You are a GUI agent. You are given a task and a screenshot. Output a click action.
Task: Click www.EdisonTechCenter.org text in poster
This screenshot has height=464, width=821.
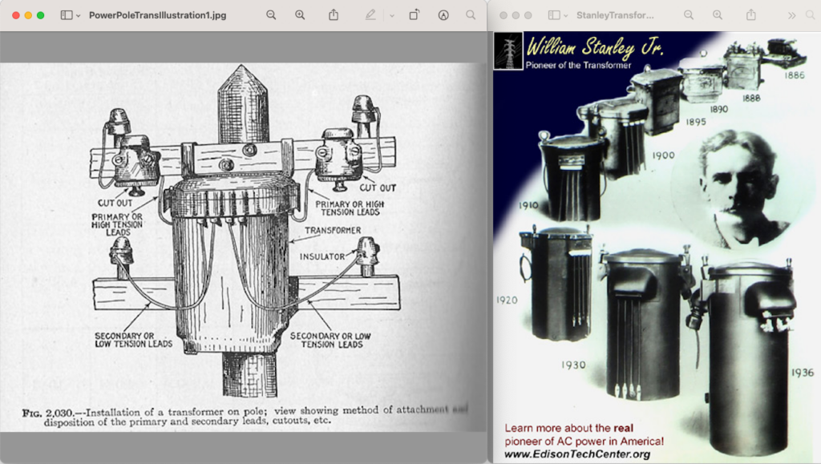pos(577,454)
